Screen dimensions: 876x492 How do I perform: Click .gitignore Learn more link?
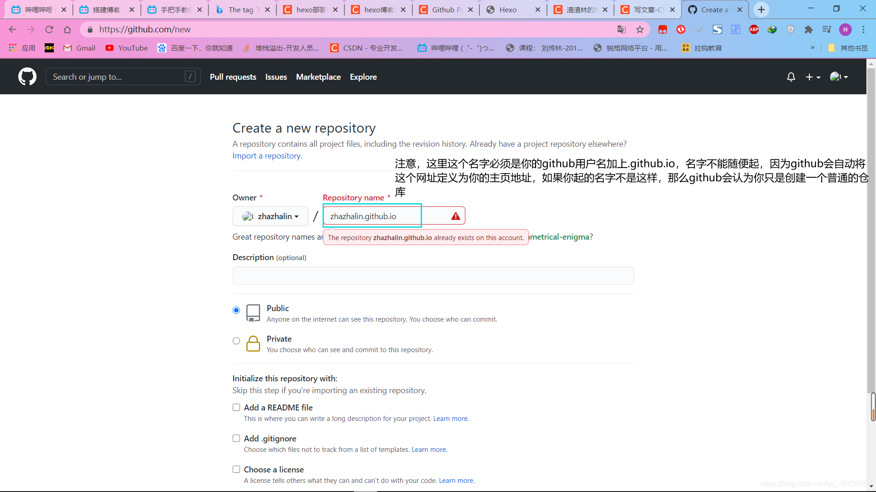429,450
